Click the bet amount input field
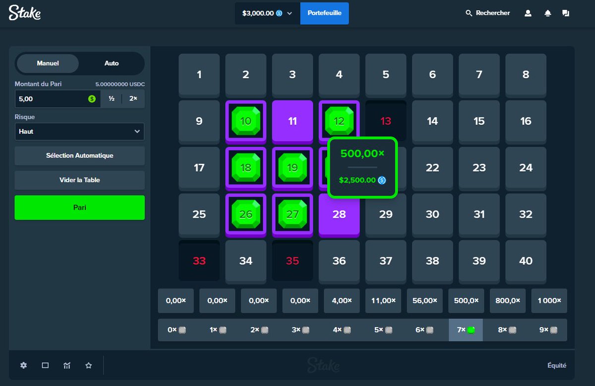Screen dimensions: 595x386 pyautogui.click(x=58, y=99)
